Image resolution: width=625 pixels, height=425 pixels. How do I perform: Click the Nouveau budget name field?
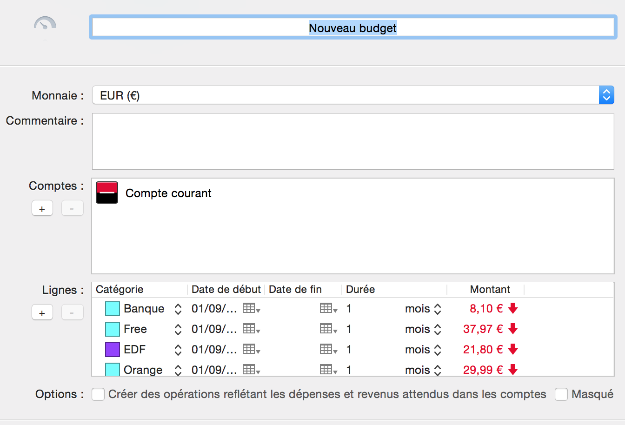(x=353, y=27)
